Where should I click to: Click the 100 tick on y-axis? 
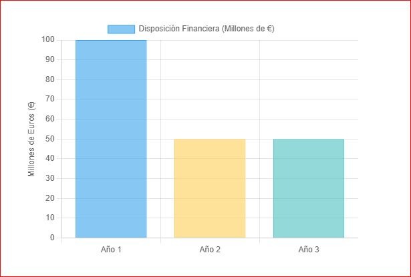point(48,39)
